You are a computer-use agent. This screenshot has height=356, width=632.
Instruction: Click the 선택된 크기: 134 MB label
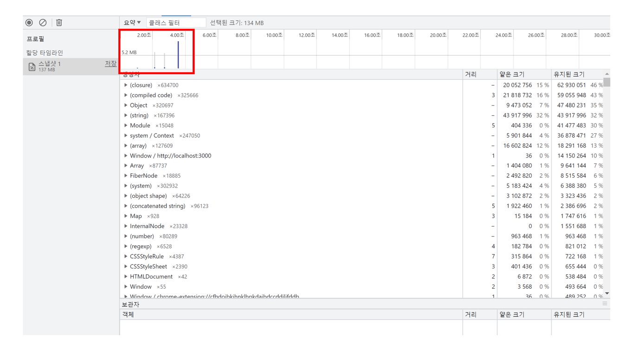tap(237, 23)
